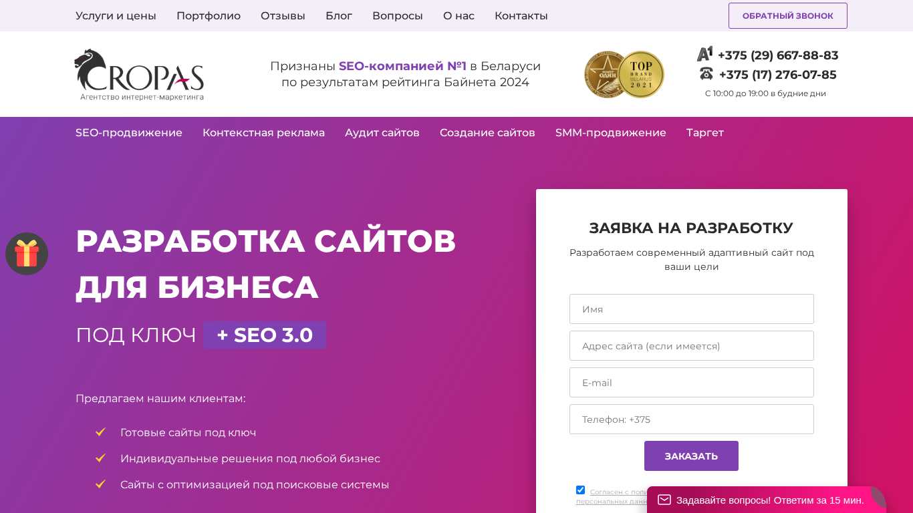Viewport: 913px width, 513px height.
Task: Click the landline telephone icon
Action: [x=706, y=74]
